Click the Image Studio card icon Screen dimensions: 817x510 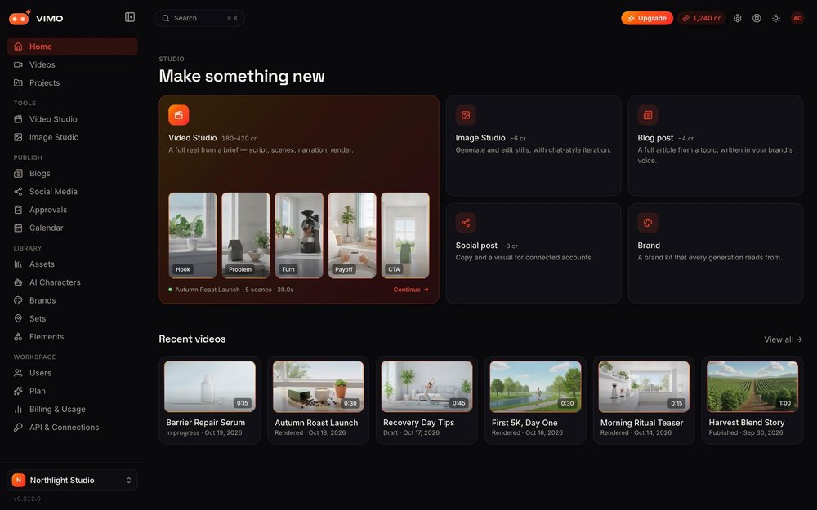pyautogui.click(x=466, y=115)
